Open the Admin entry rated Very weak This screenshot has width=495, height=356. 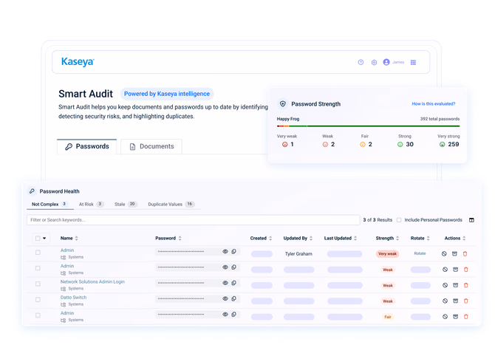67,250
